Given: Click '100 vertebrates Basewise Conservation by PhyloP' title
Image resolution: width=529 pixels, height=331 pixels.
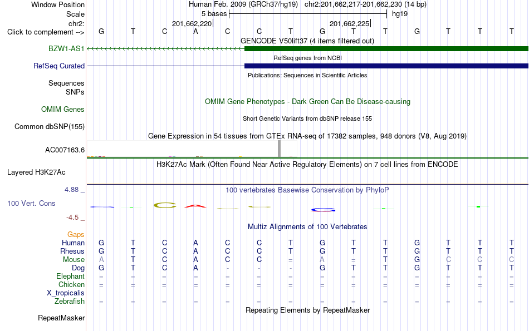Looking at the screenshot, I should 307,190.
